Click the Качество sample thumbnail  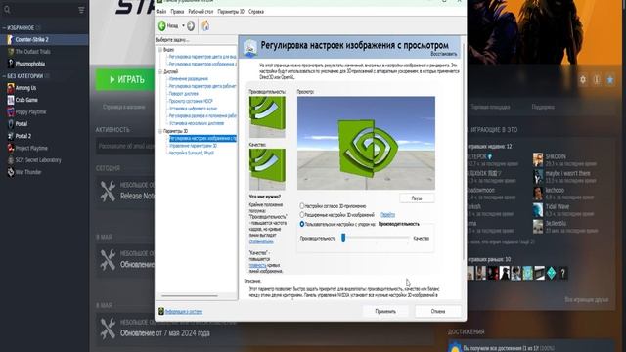267,169
